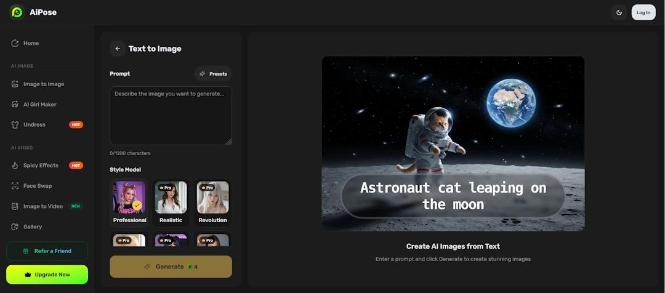Click the Image to Video icon
665x293 pixels.
[x=15, y=206]
